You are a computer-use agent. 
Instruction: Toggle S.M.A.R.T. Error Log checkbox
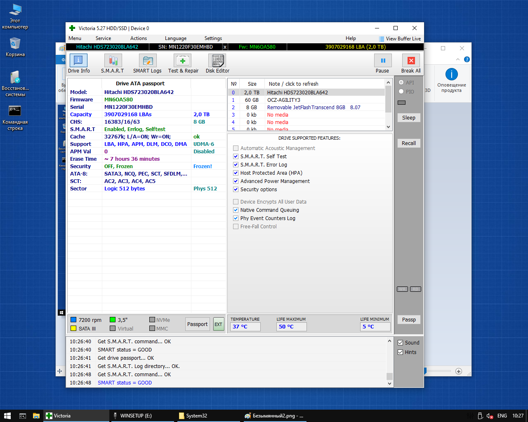point(236,164)
